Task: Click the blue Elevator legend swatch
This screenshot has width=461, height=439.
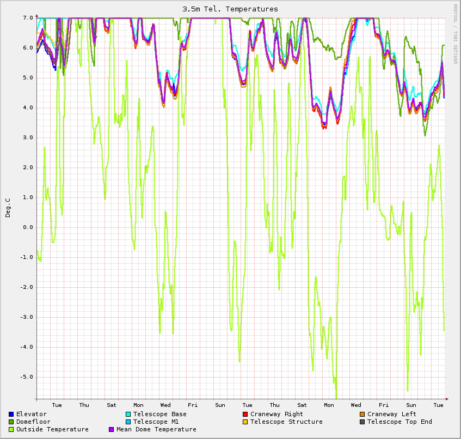Action: pyautogui.click(x=11, y=415)
